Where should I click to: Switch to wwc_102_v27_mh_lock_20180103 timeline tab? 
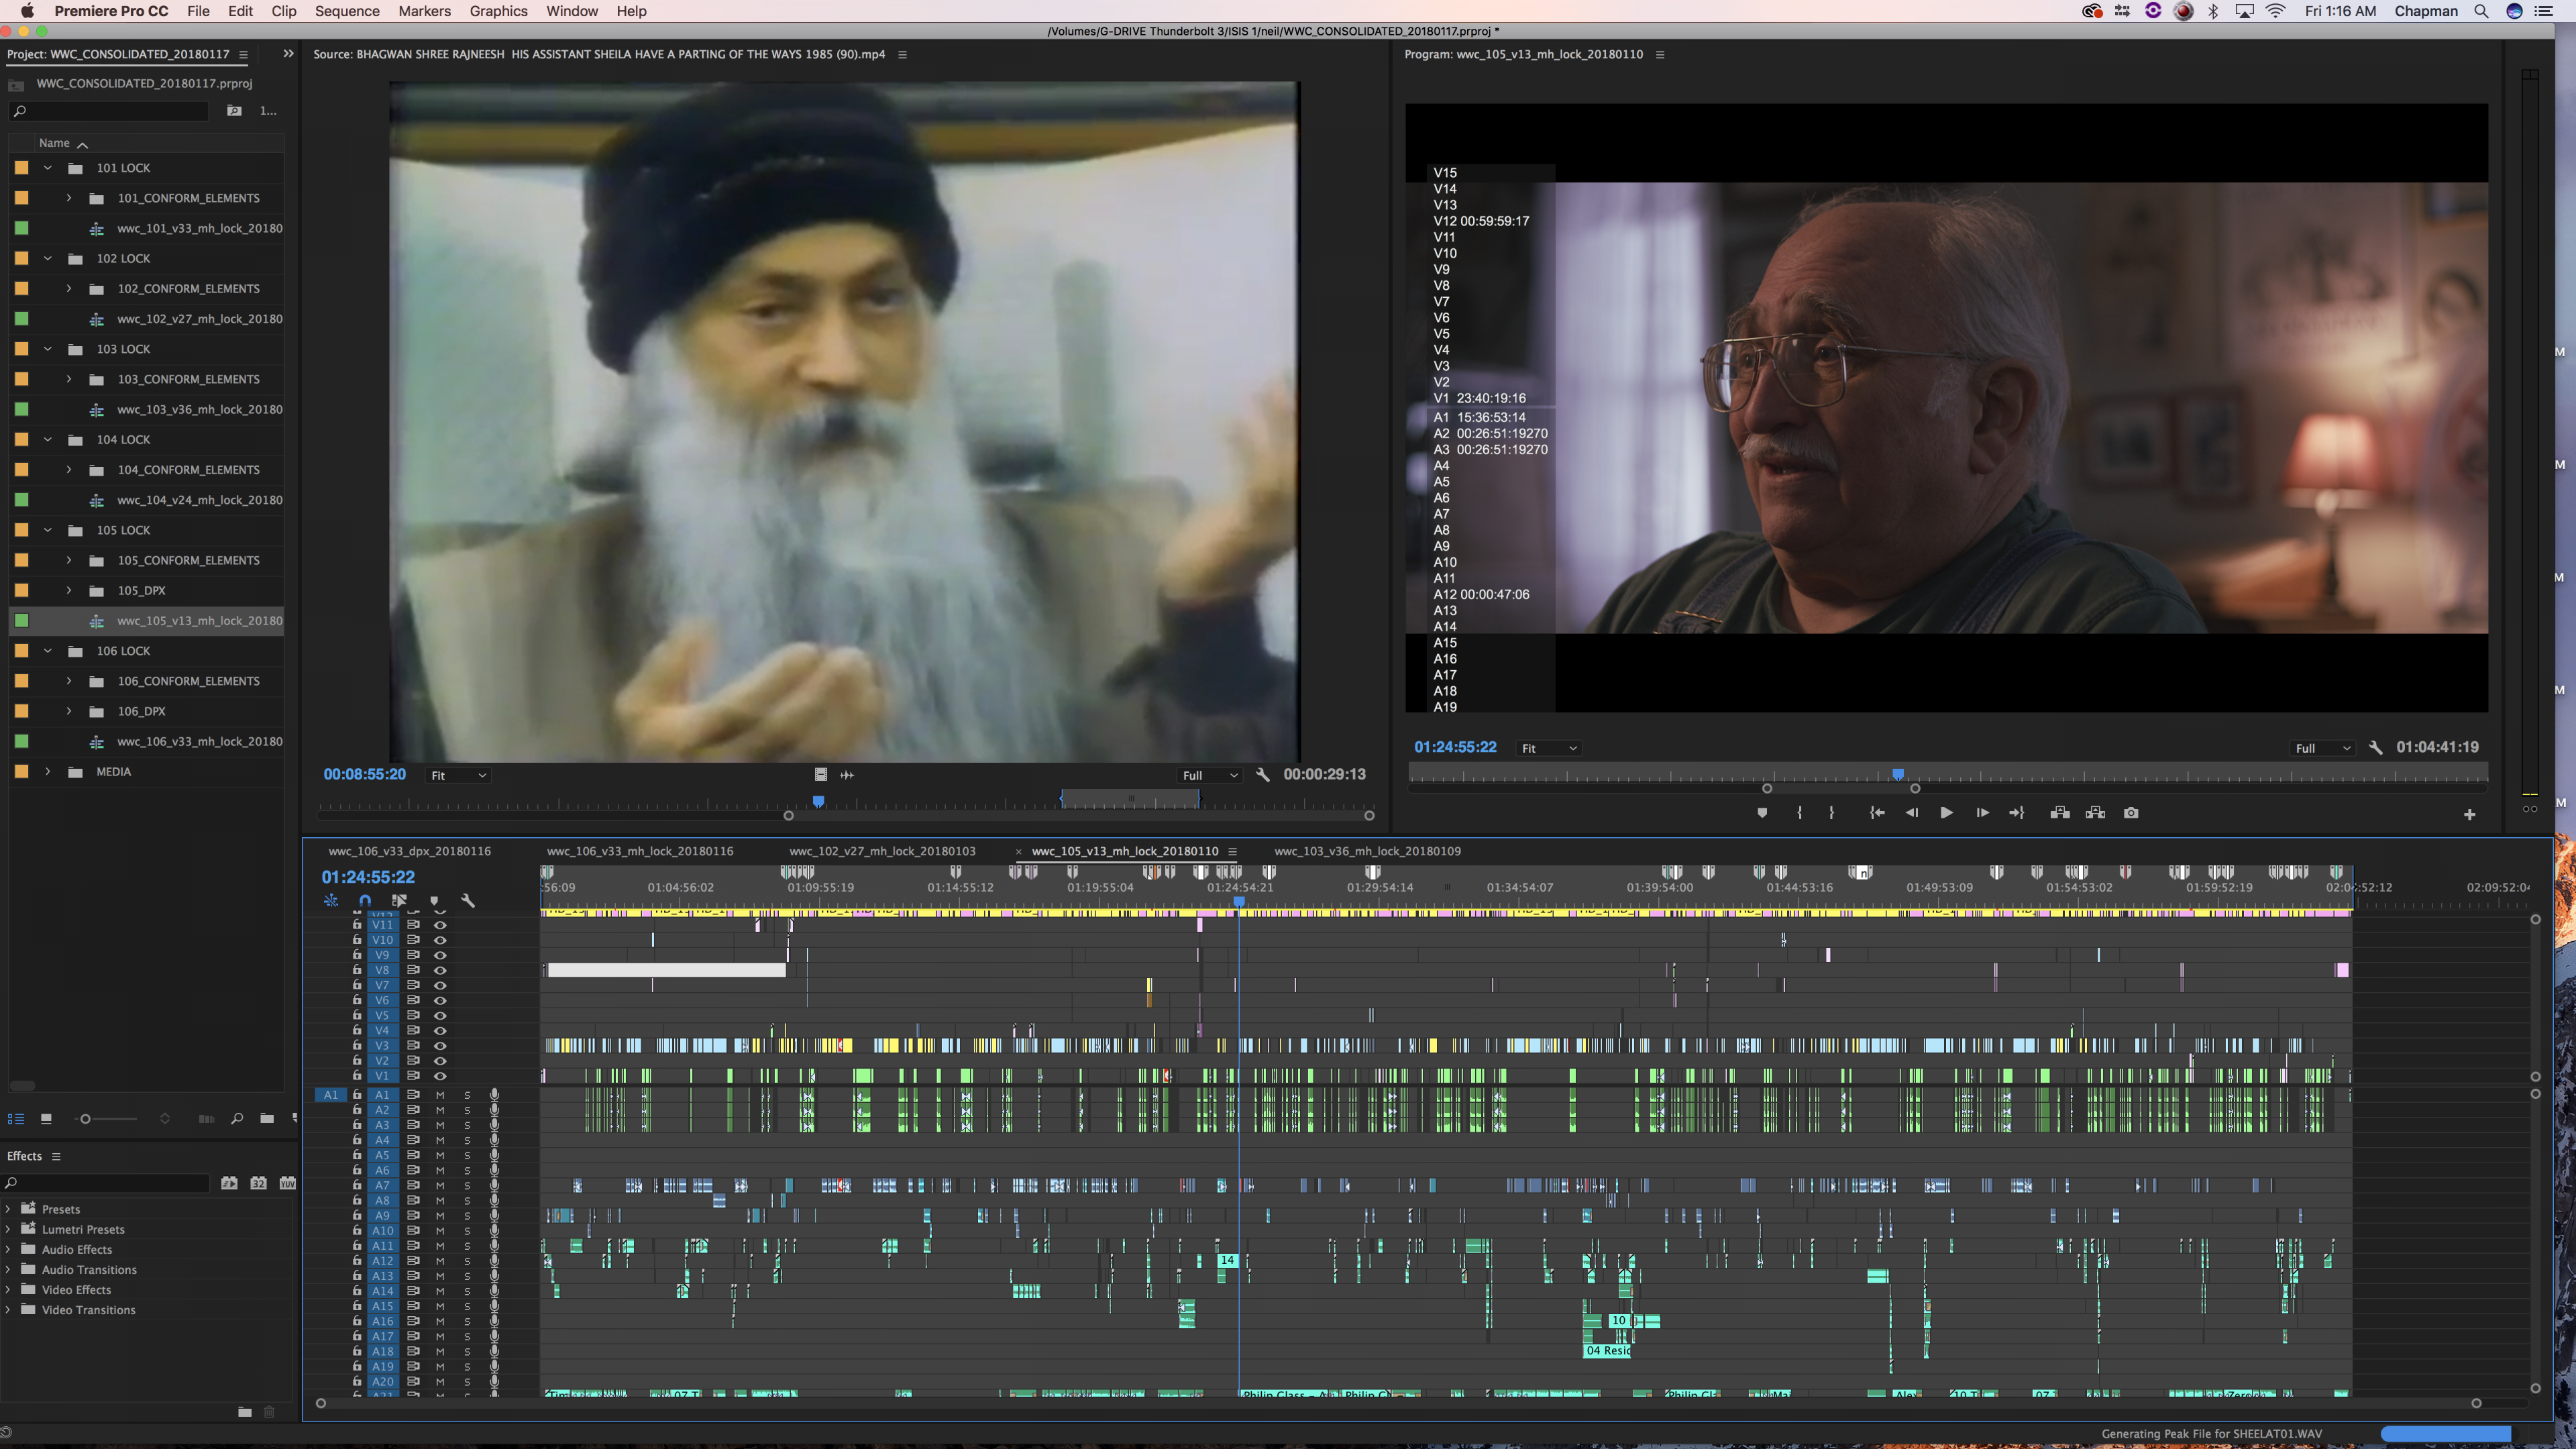(x=882, y=851)
